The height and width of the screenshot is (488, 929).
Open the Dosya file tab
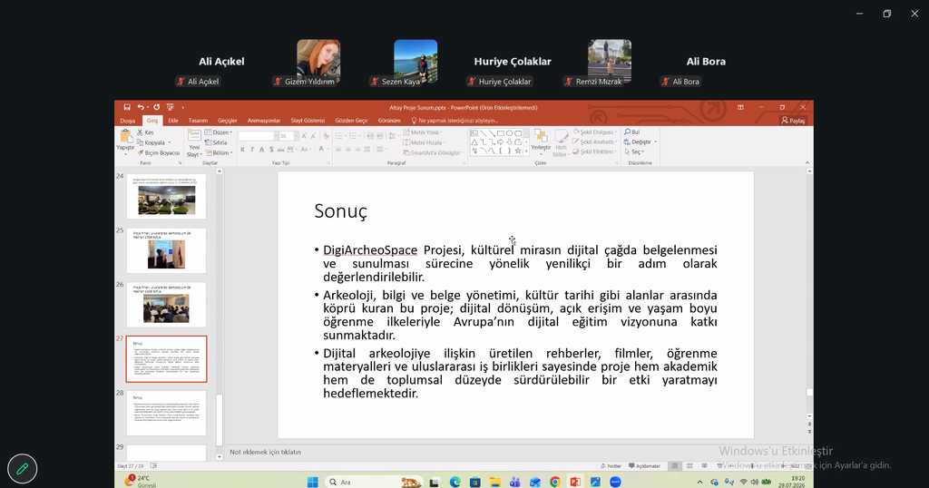pos(127,121)
